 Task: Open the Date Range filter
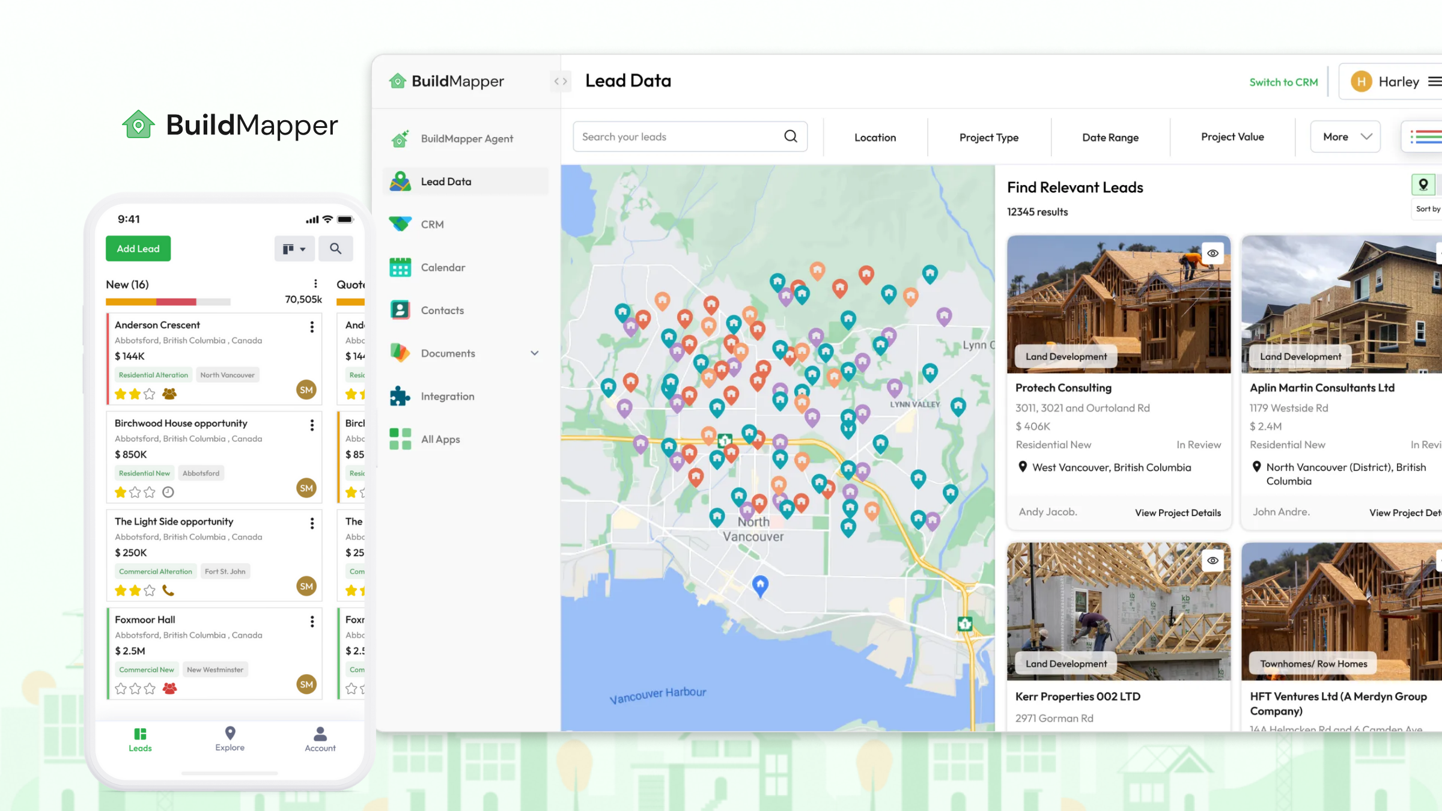[x=1110, y=138]
